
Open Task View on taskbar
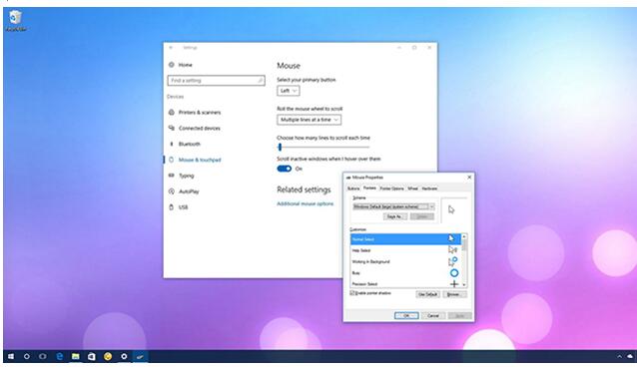click(43, 356)
